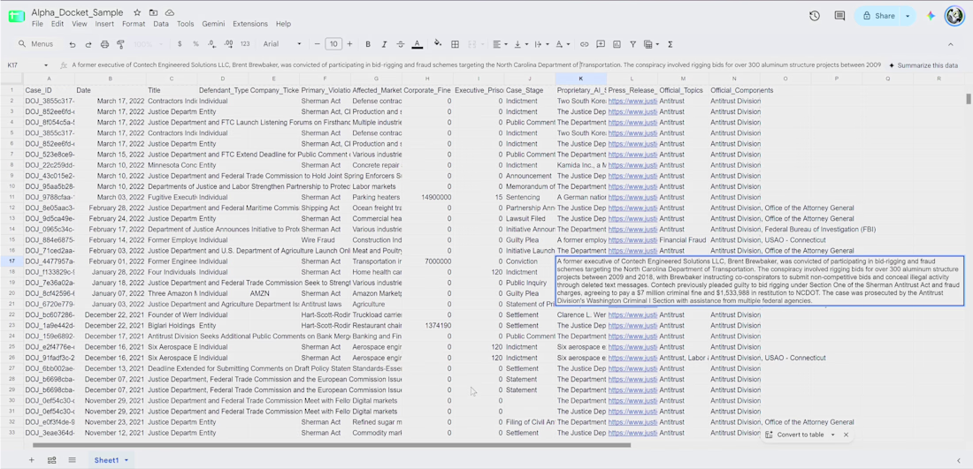Image resolution: width=973 pixels, height=469 pixels.
Task: Click the Print icon
Action: tap(105, 44)
